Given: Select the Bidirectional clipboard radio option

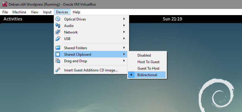Looking at the screenshot, I should [147, 75].
